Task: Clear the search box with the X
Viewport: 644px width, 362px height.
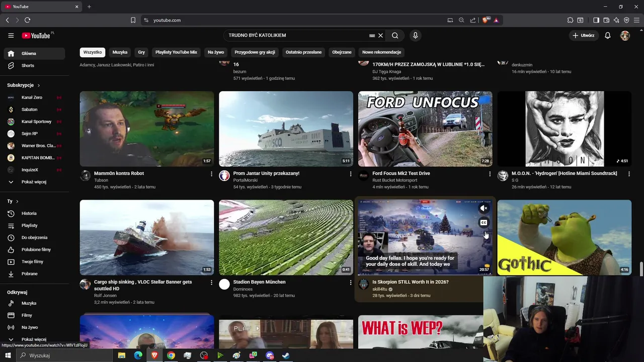Action: point(381,36)
